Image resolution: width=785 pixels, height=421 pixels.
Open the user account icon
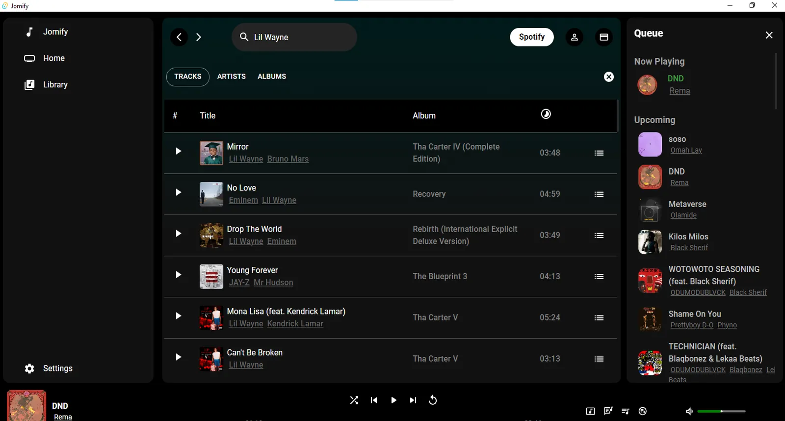tap(575, 37)
